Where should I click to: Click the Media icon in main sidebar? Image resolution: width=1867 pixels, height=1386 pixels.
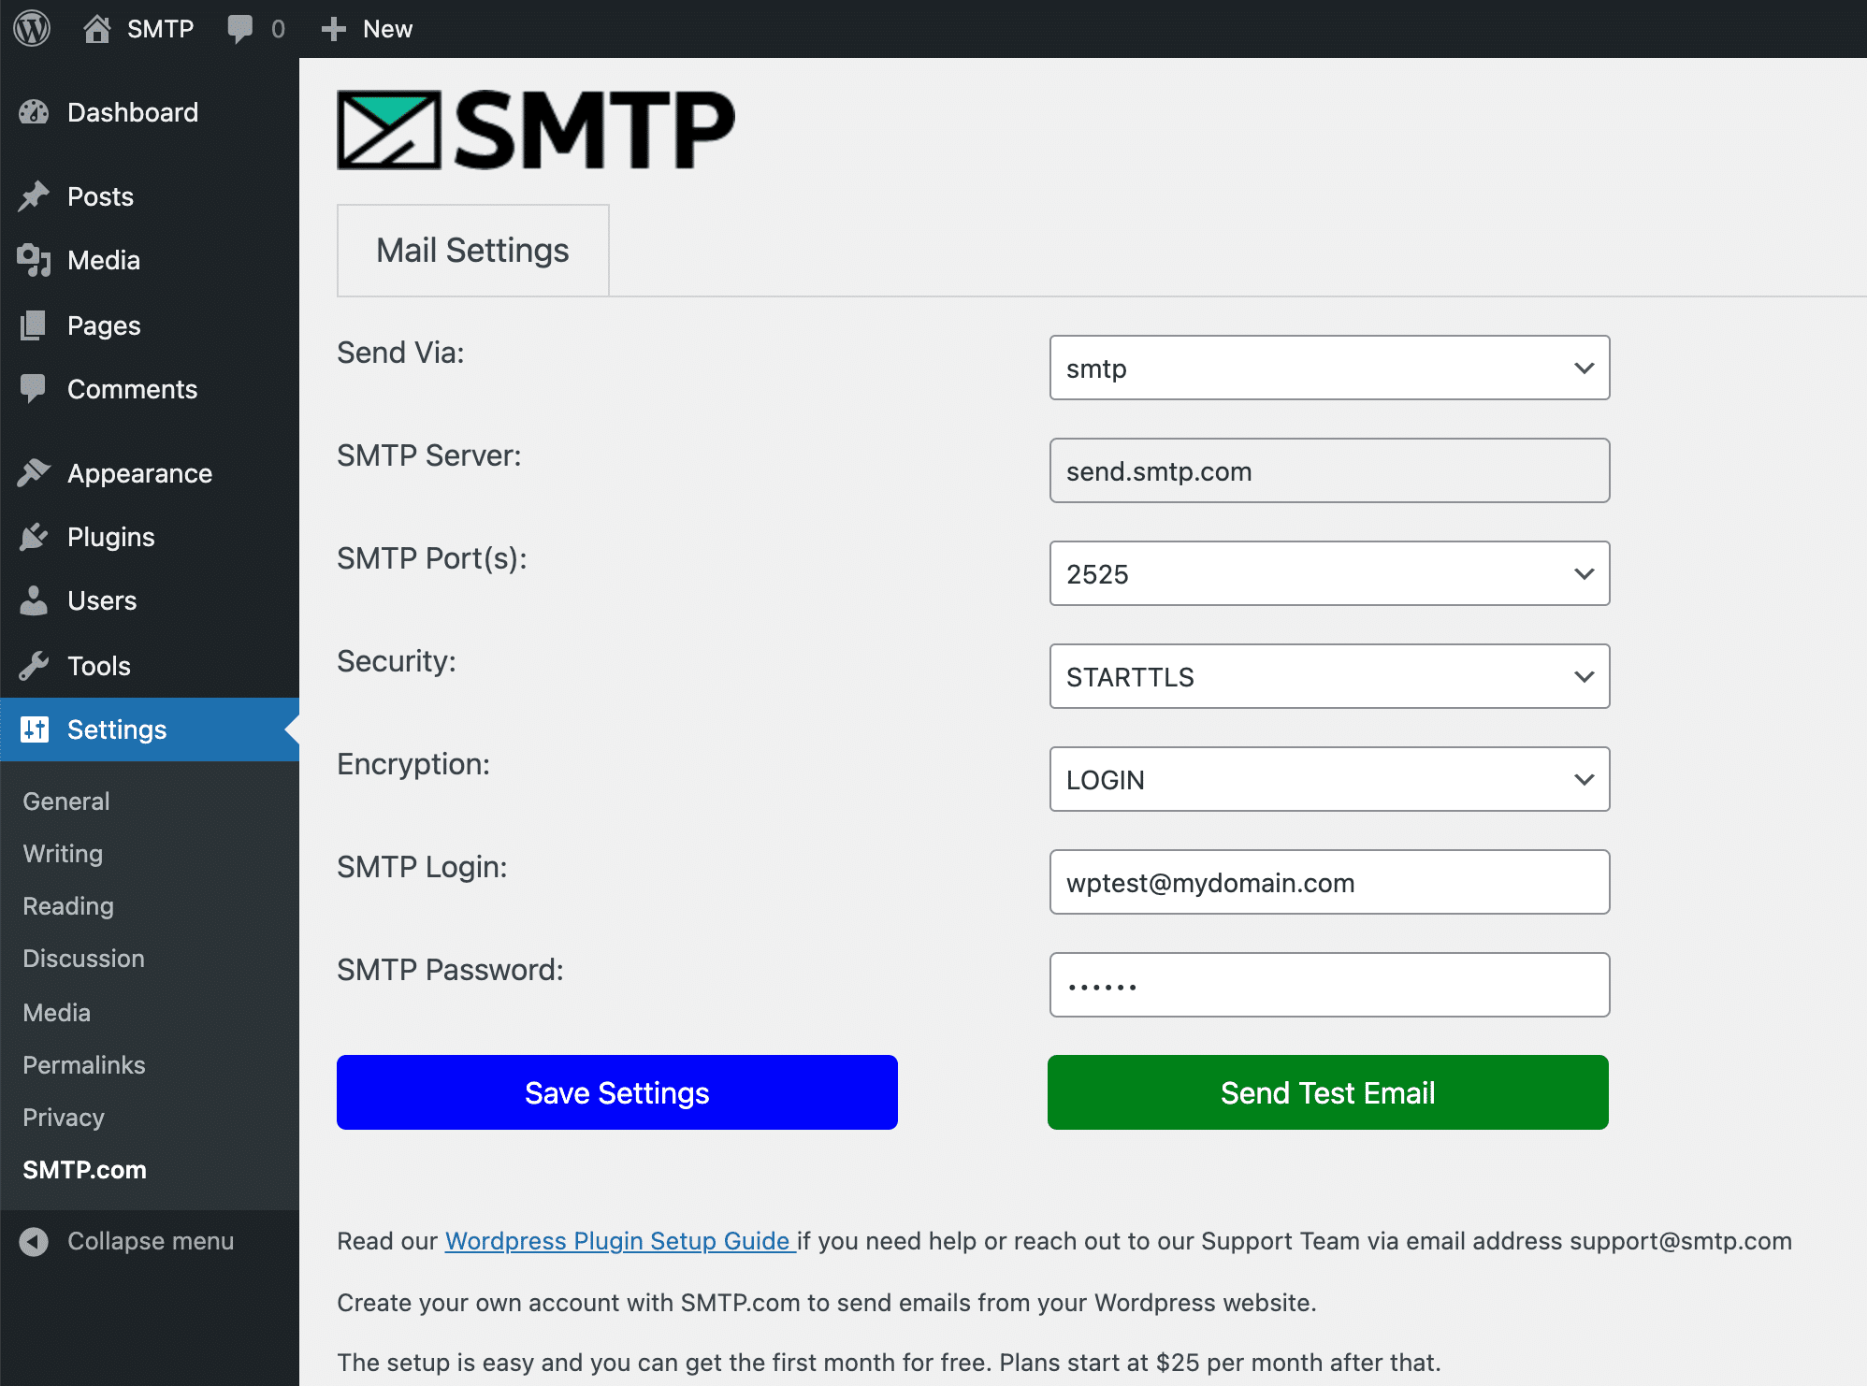click(x=34, y=260)
